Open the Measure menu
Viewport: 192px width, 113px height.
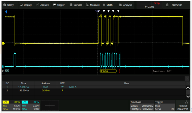(93, 5)
